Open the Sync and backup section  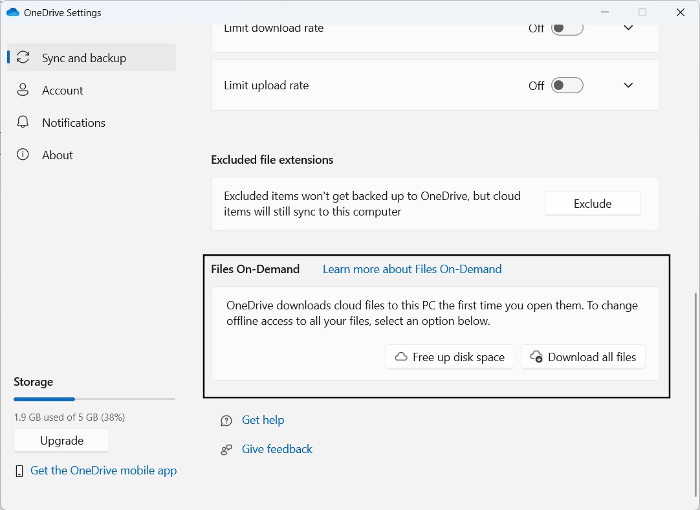tap(91, 58)
